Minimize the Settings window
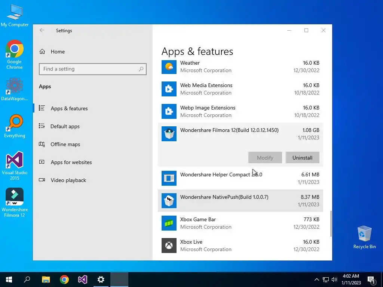Viewport: 383px width, 287px height. coord(289,30)
